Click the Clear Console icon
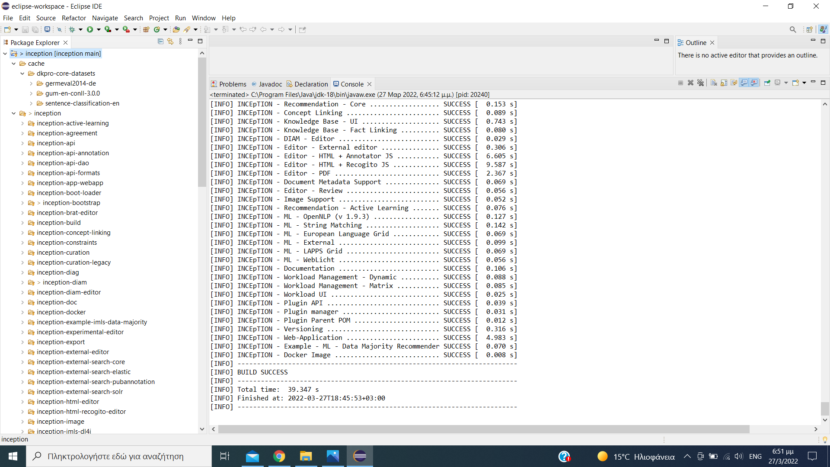The height and width of the screenshot is (467, 830). [714, 83]
